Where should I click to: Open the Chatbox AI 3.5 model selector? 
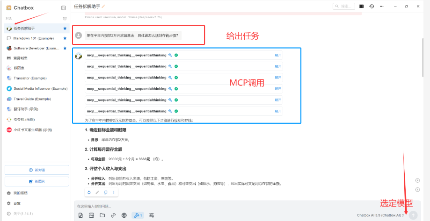pos(380,215)
